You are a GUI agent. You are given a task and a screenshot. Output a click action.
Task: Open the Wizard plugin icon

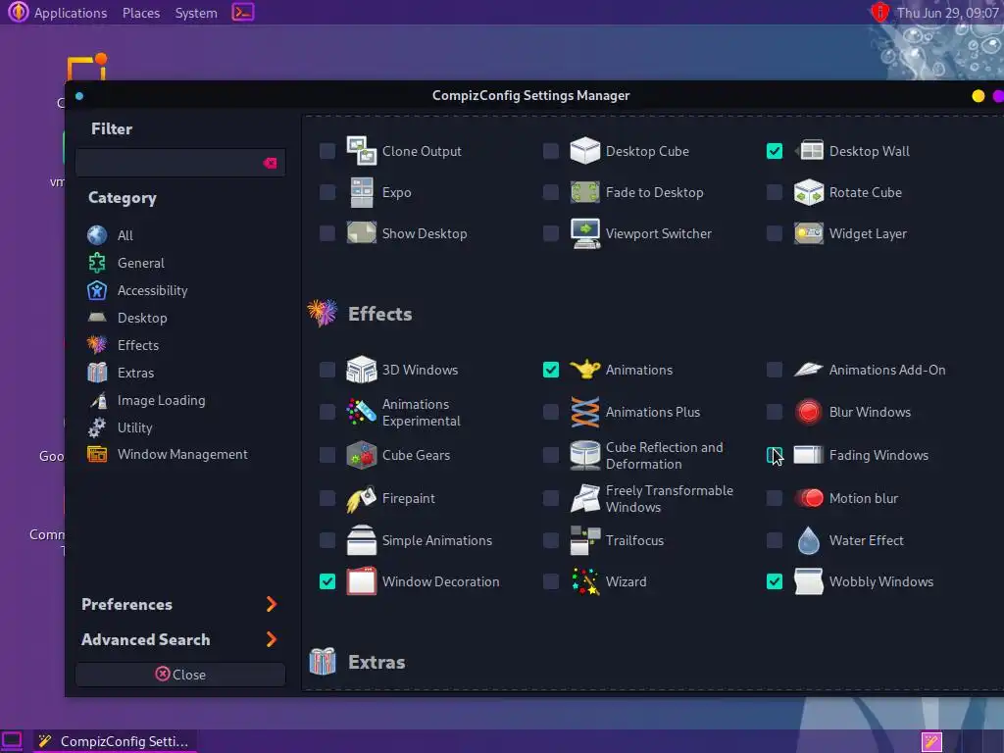tap(584, 581)
